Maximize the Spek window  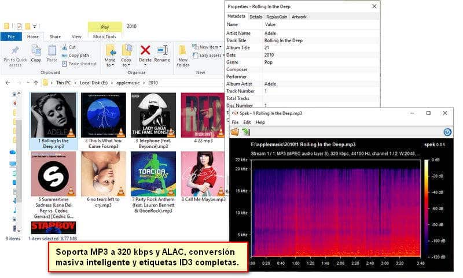tap(428, 113)
